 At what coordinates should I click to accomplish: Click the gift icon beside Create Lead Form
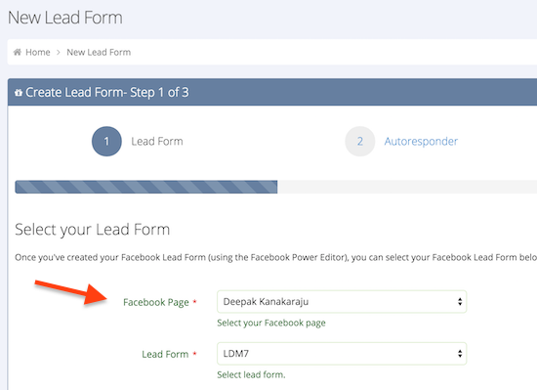(x=19, y=92)
